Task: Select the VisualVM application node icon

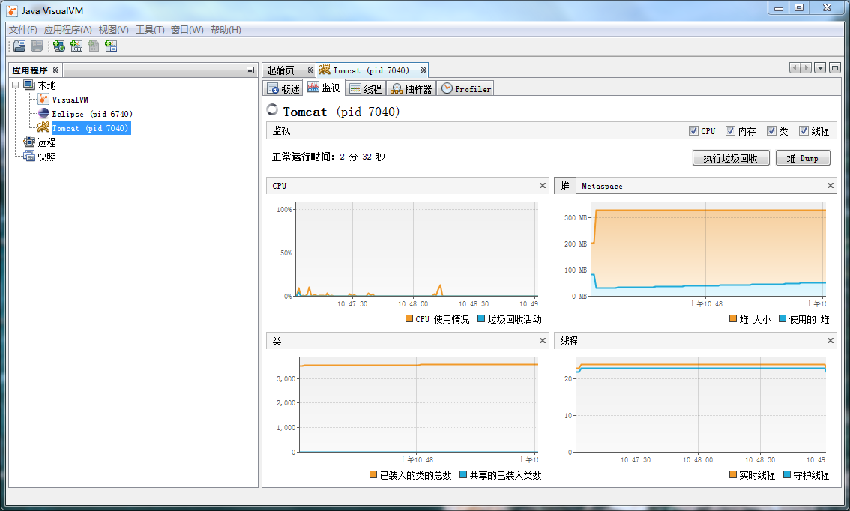Action: click(43, 99)
